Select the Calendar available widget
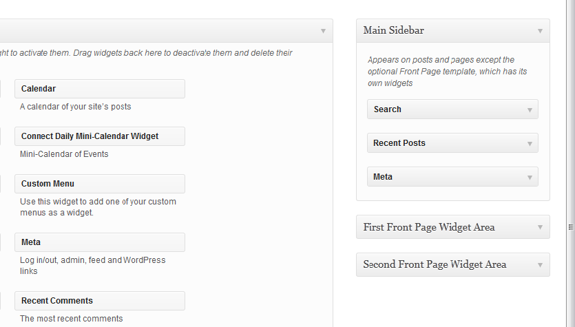 [99, 89]
